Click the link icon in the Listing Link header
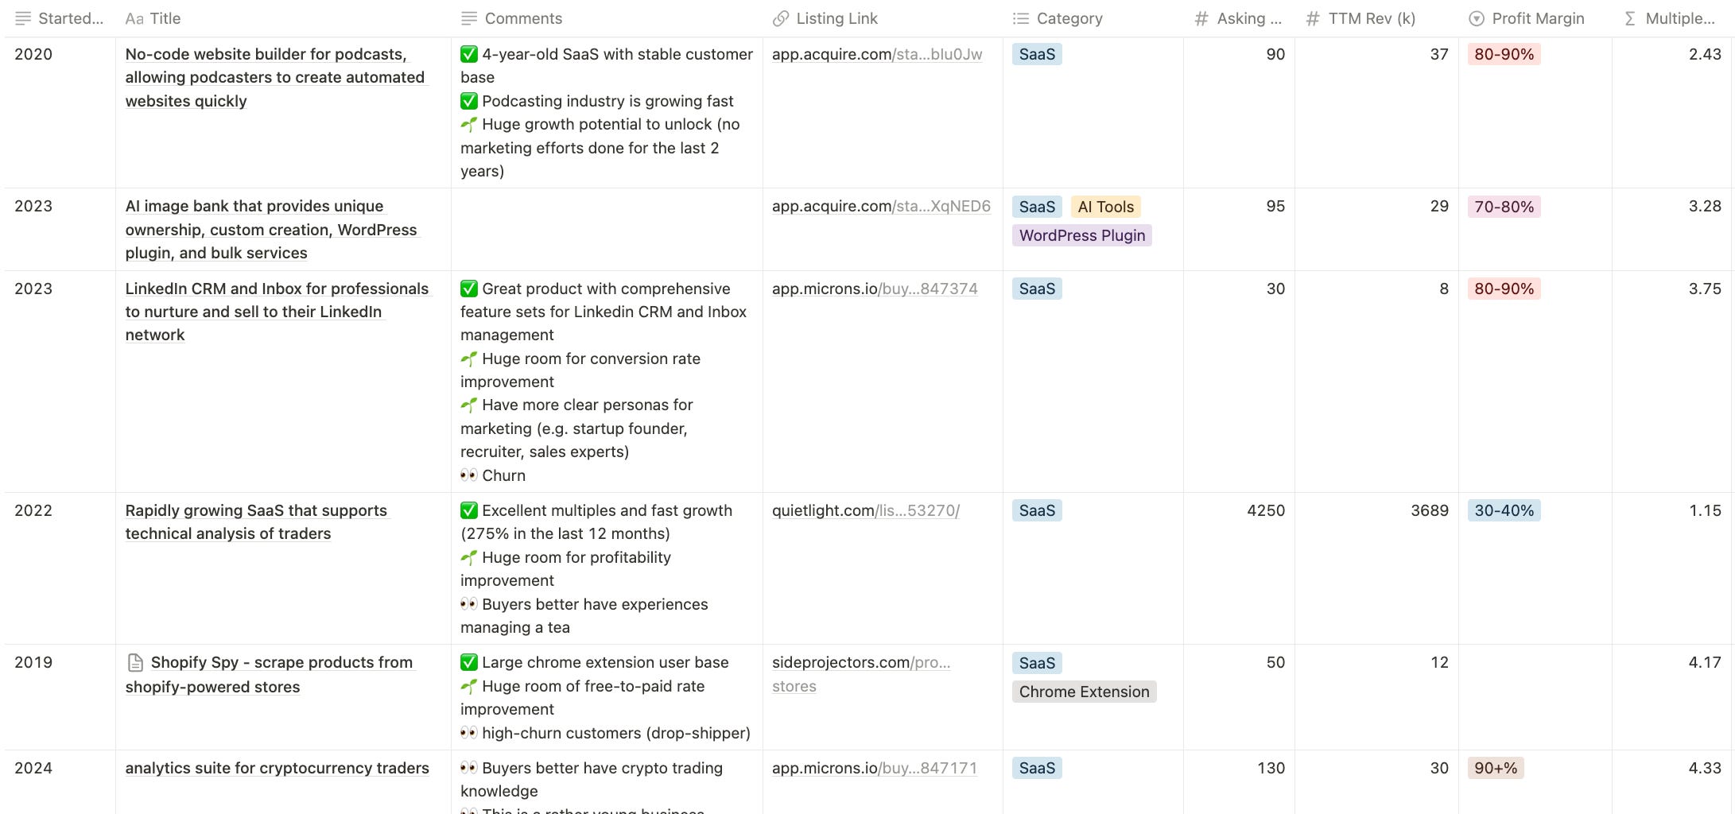 (781, 17)
